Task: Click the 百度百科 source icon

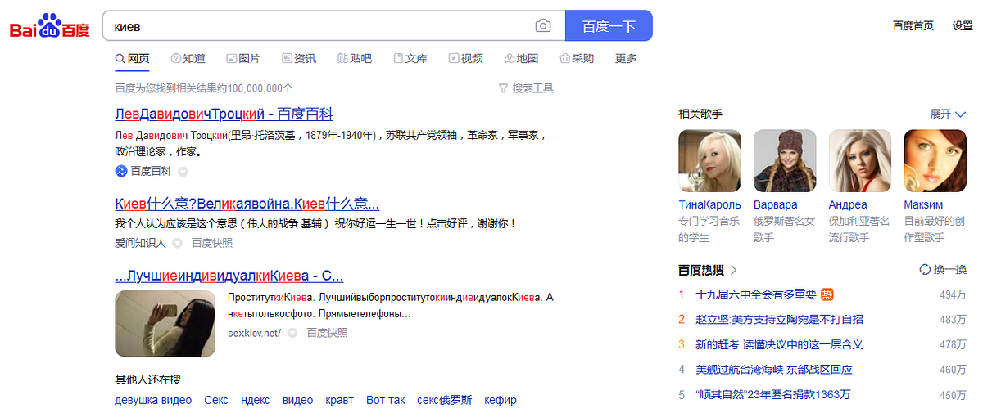Action: point(120,171)
